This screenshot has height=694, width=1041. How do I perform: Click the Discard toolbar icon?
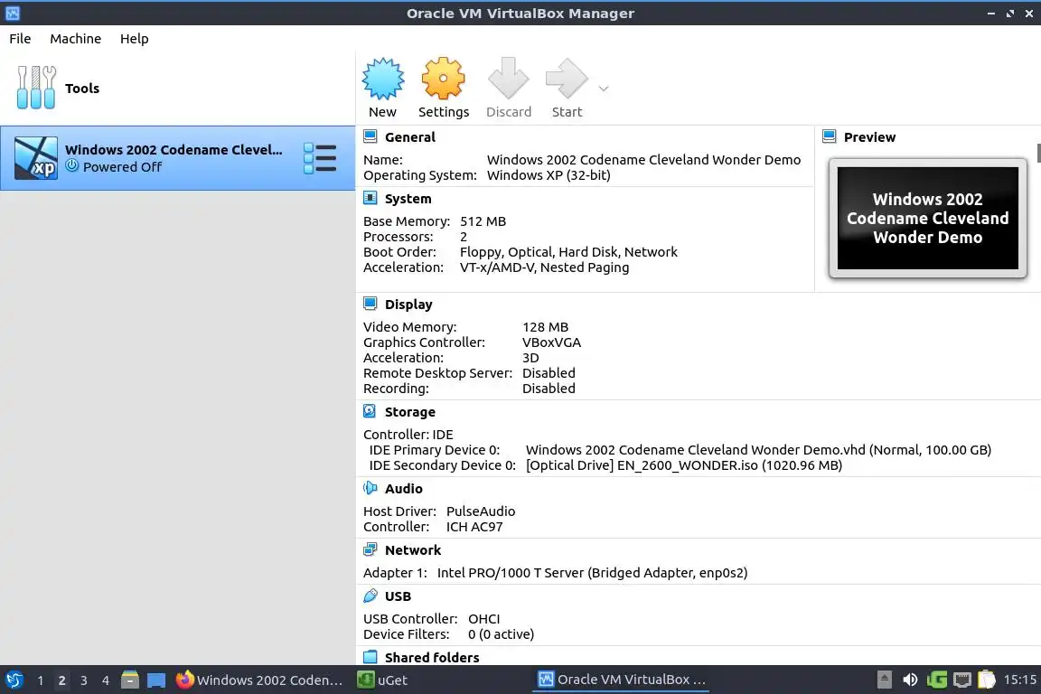pyautogui.click(x=508, y=79)
